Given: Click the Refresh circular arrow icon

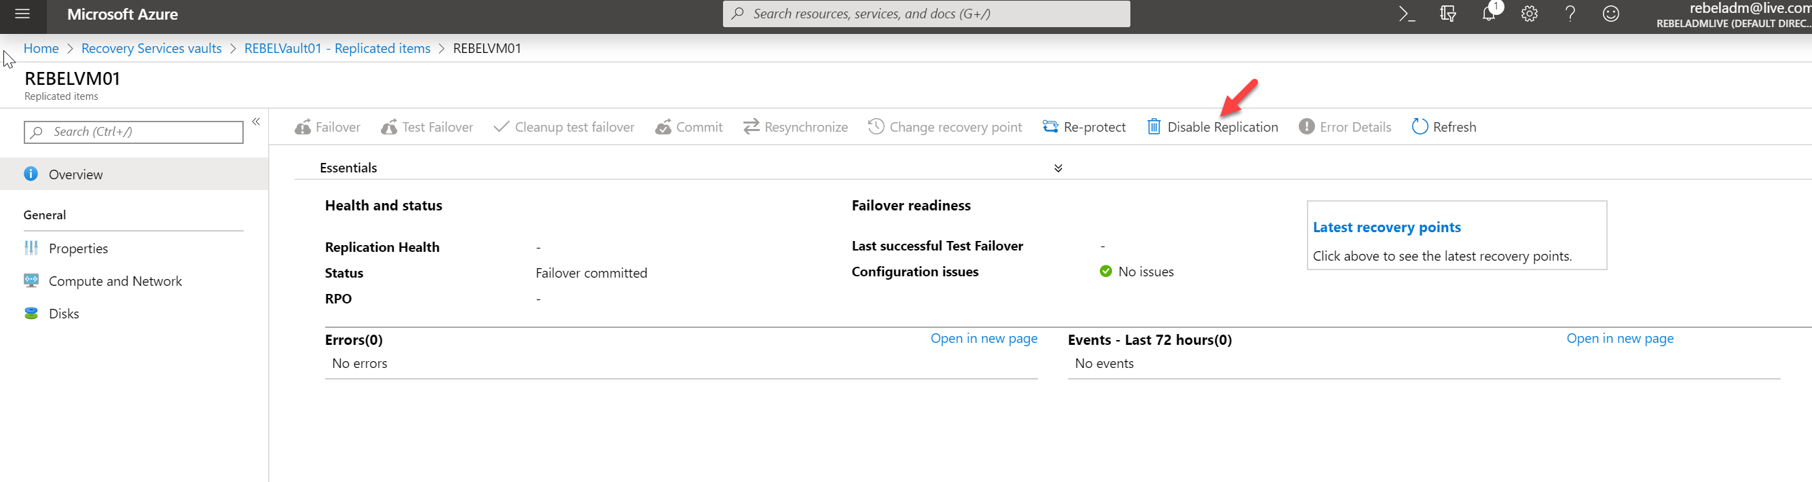Looking at the screenshot, I should [1420, 127].
